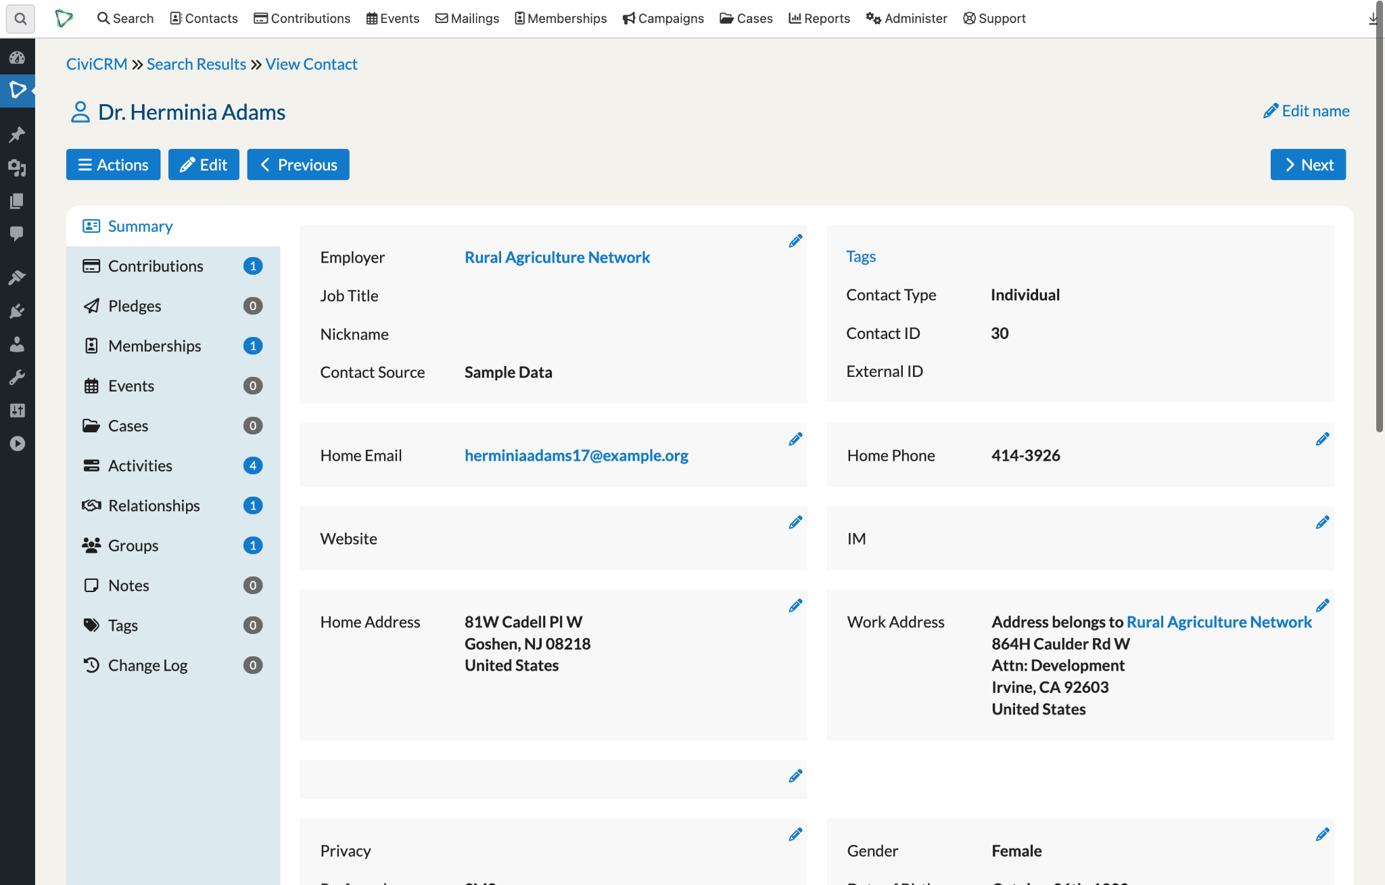Open the Reports menu
The image size is (1385, 885).
819,18
